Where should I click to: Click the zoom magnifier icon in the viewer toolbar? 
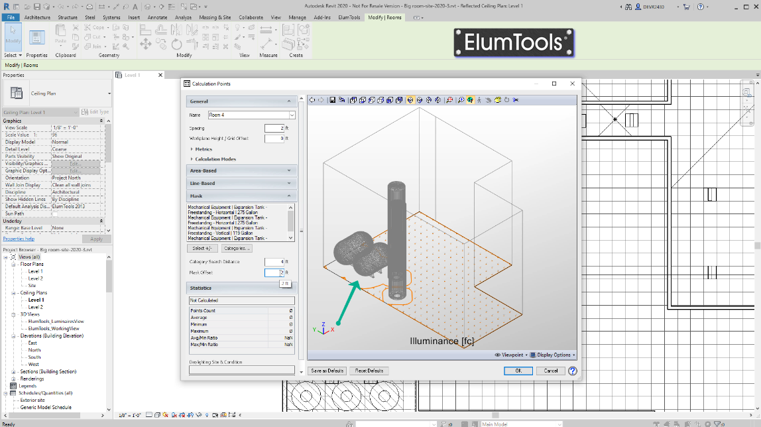click(x=461, y=99)
